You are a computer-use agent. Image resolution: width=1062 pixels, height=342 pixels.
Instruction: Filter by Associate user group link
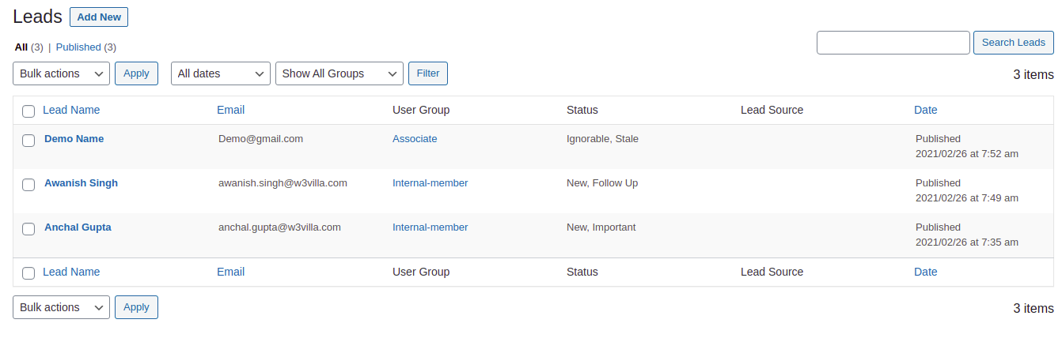(415, 138)
